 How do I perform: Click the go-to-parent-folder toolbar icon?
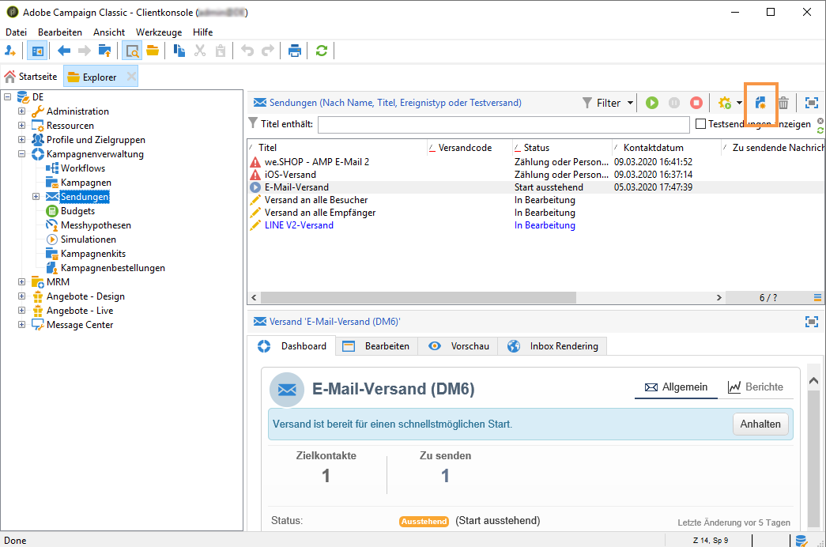[105, 51]
